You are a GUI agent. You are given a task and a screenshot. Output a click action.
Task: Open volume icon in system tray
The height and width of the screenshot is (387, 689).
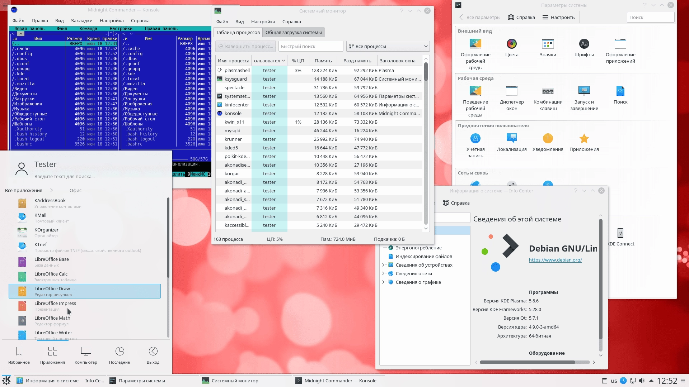pos(642,381)
